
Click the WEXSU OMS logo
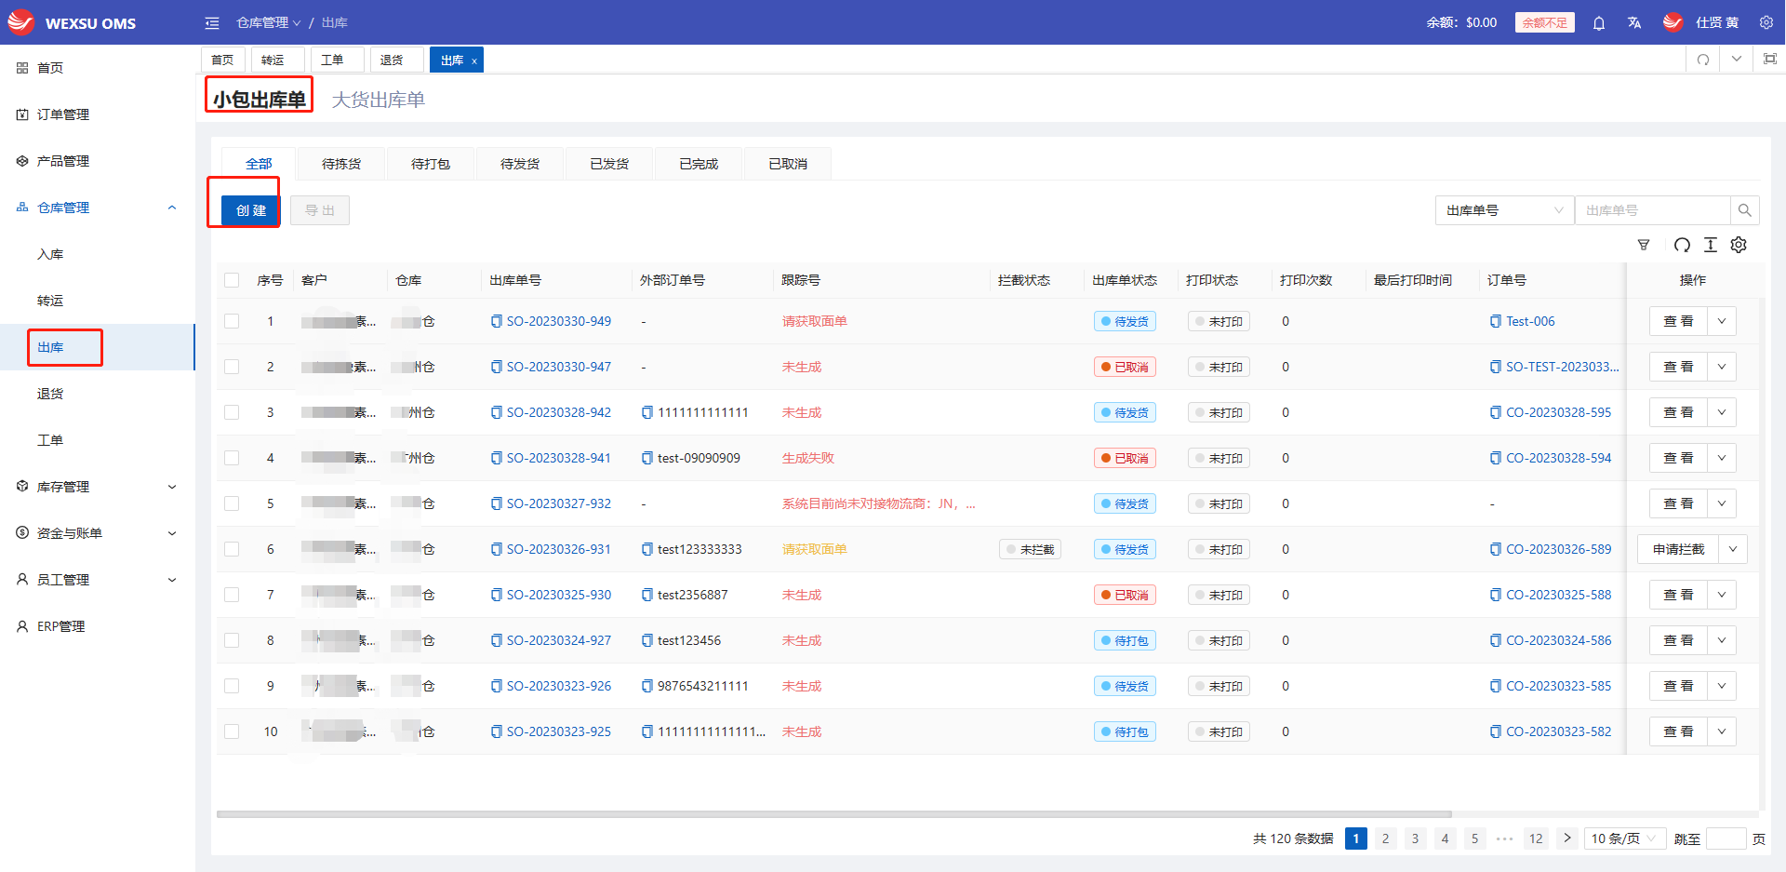pos(72,22)
